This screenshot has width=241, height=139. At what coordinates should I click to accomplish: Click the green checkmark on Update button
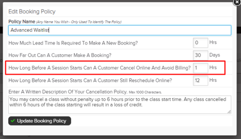pyautogui.click(x=13, y=121)
